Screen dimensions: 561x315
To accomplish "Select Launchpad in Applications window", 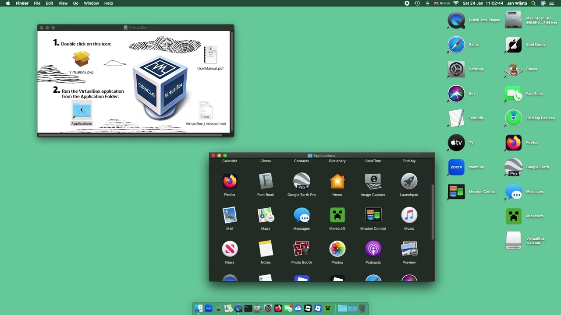I will pyautogui.click(x=409, y=181).
